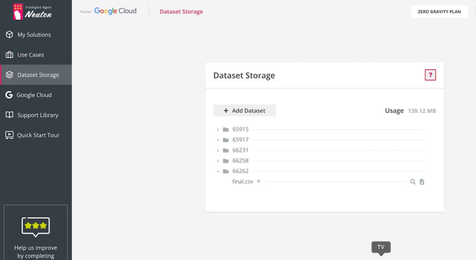
Task: Open Support Library from the sidebar
Action: 38,115
